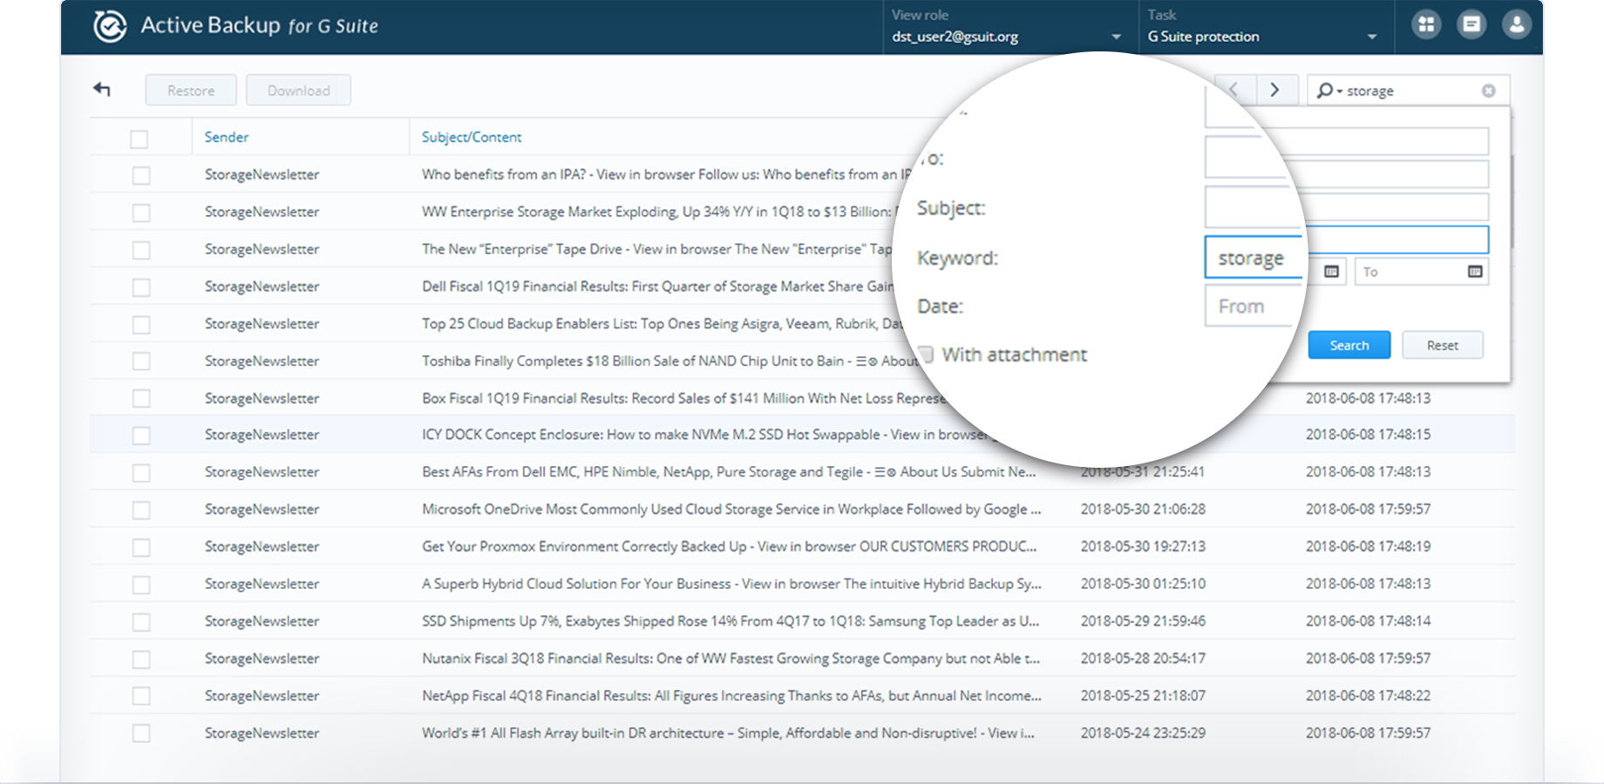This screenshot has height=784, width=1604.
Task: Click the timestamp 2018-06-08 17:48:22
Action: [x=1368, y=695]
